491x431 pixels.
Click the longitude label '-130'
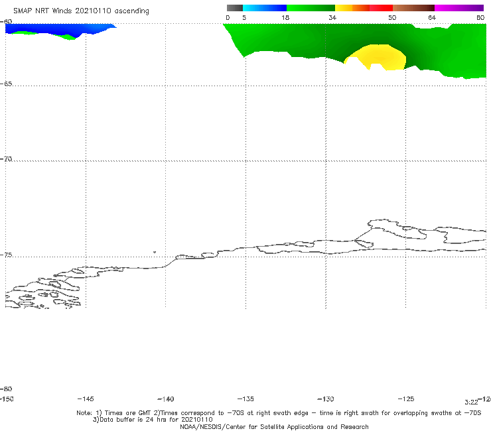coord(326,399)
